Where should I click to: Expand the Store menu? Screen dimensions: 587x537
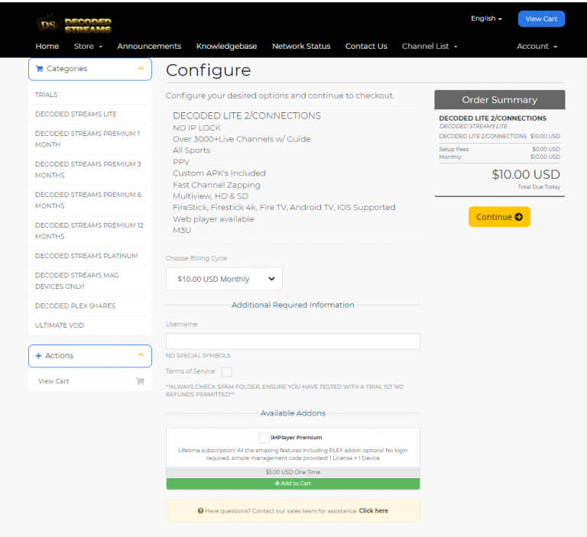[88, 47]
